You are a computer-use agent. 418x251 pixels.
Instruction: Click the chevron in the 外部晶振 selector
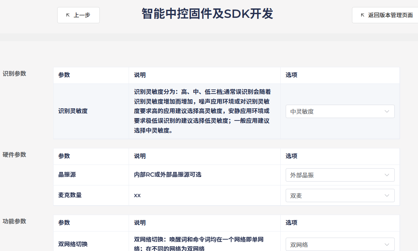point(387,175)
